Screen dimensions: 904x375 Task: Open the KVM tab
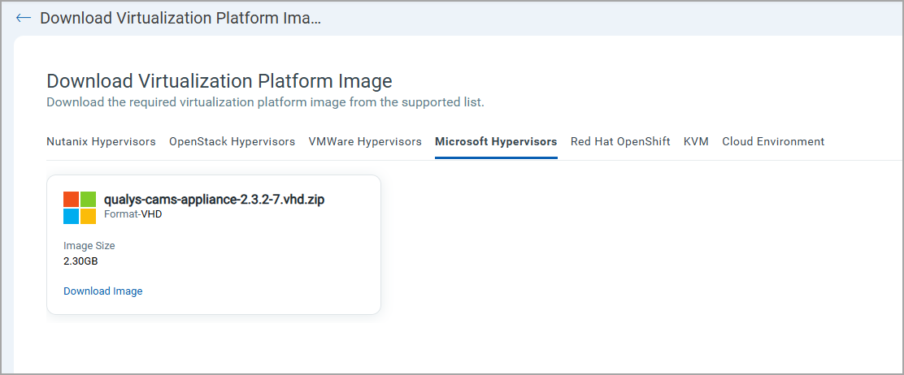tap(696, 141)
